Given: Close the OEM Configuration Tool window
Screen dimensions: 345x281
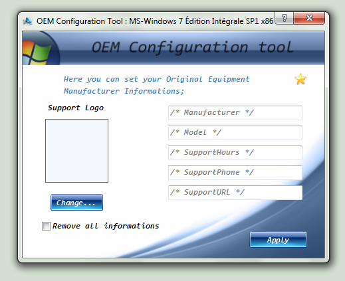Looking at the screenshot, I should tap(309, 18).
